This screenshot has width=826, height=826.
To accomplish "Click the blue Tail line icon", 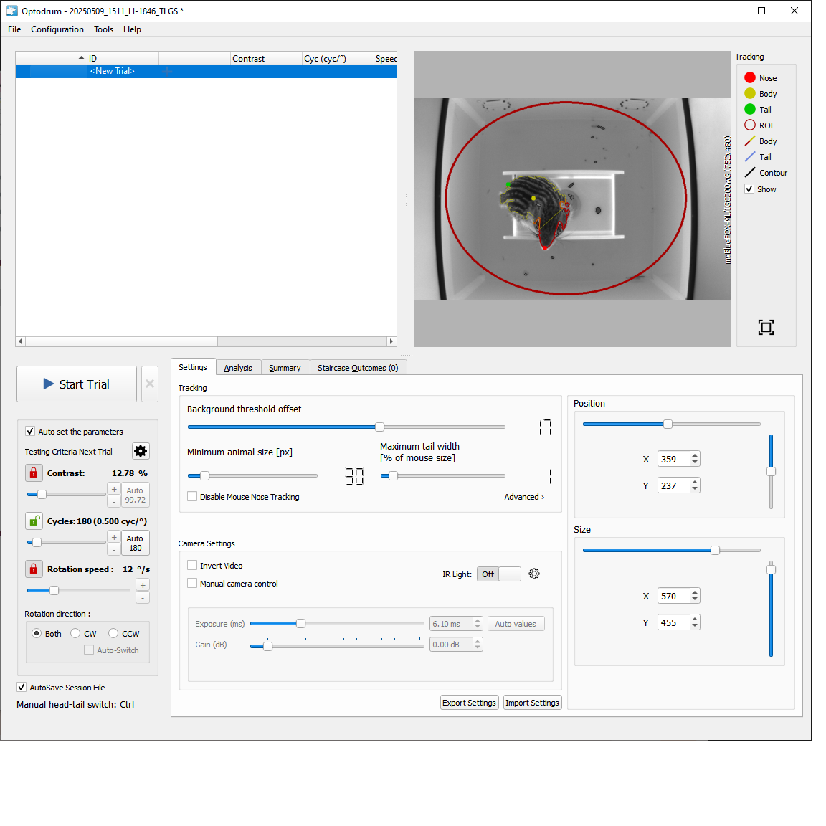I will coord(749,156).
